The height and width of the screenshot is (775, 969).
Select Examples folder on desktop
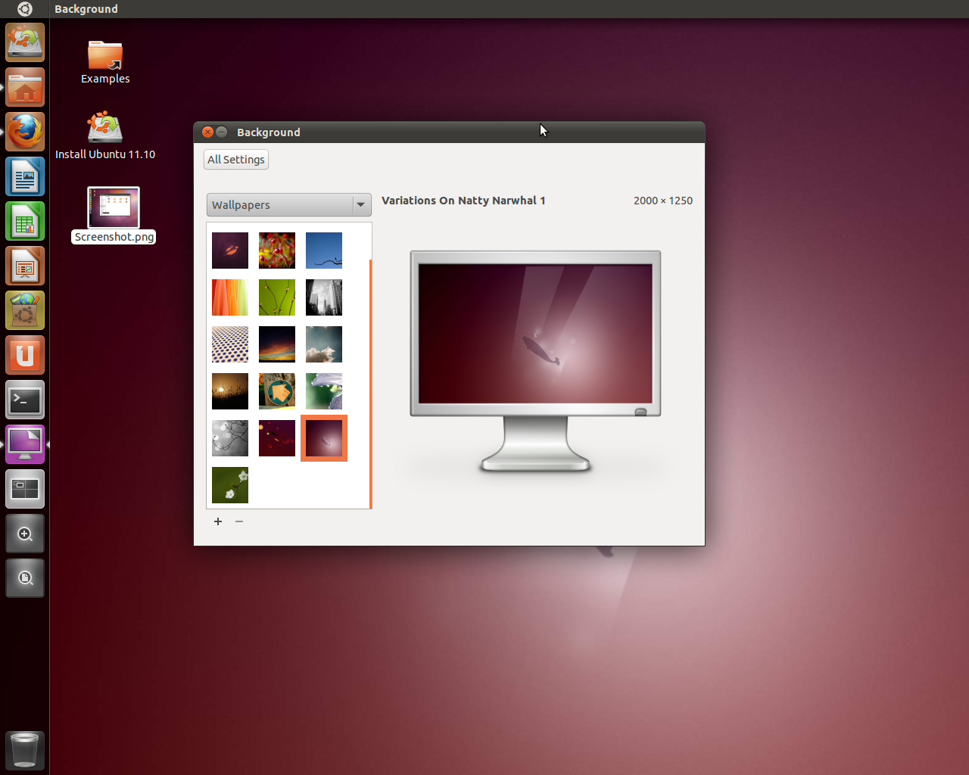pos(105,62)
